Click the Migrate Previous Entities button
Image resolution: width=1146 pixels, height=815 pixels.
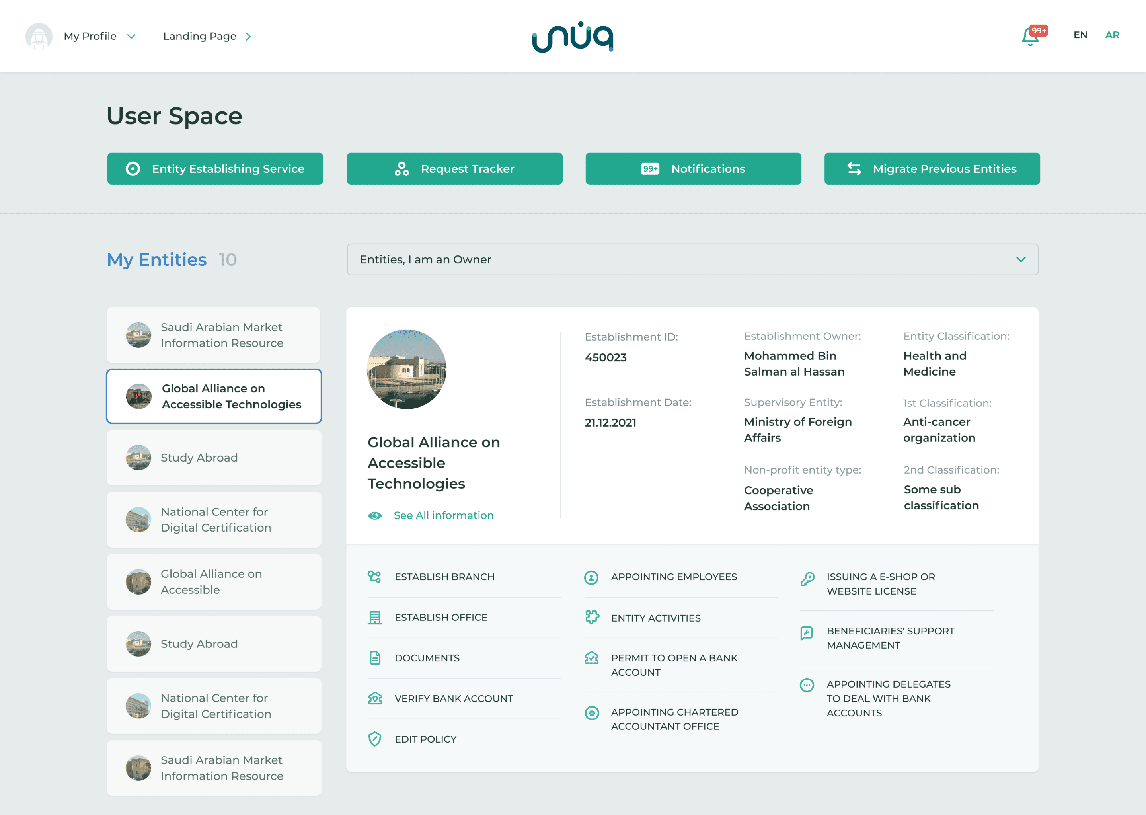[932, 169]
